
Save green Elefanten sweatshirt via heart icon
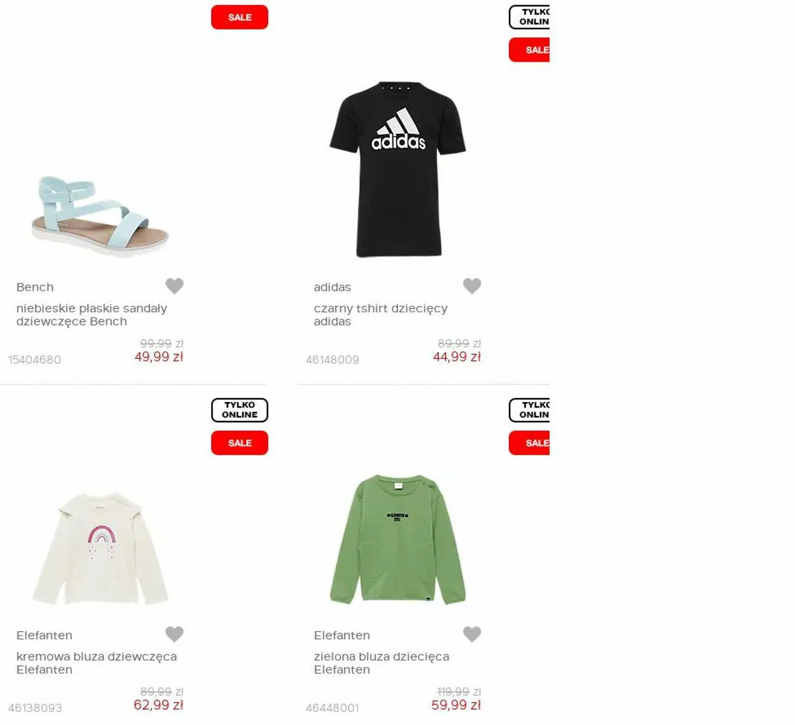click(x=472, y=634)
